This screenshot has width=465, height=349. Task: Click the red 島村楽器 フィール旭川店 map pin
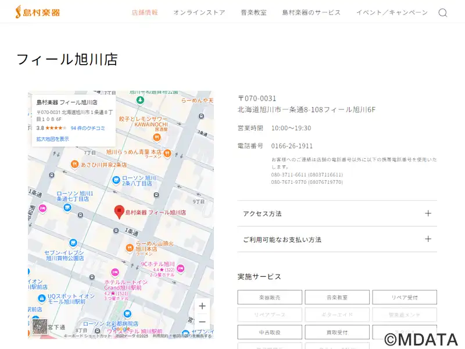tap(119, 212)
